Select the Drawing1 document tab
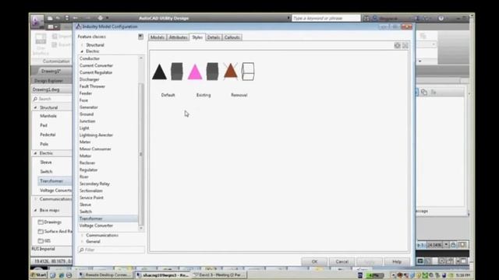This screenshot has height=280, width=499. point(51,71)
